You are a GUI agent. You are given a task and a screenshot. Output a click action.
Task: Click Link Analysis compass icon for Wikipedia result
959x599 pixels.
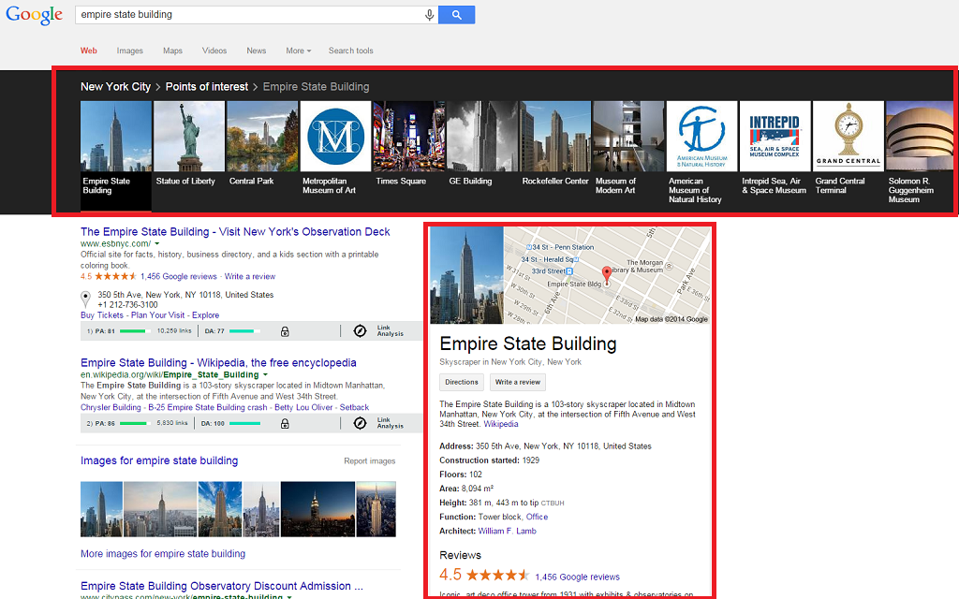tap(361, 423)
